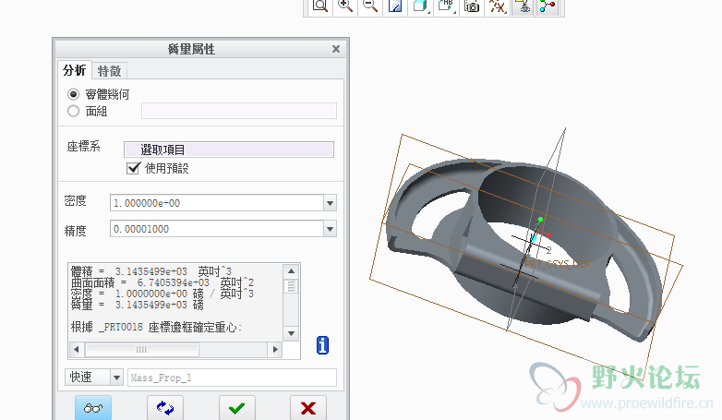Select the 面組 radio button
Screen dimensions: 722x420
73,111
